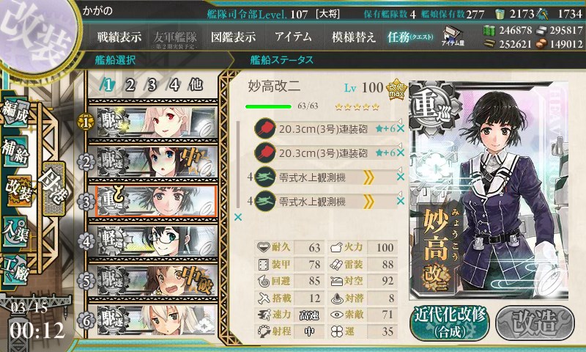Click the greyed 改造 remodel button
586x352 pixels.
click(x=535, y=323)
